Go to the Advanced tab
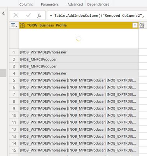The width and height of the screenshot is (147, 156). click(75, 4)
